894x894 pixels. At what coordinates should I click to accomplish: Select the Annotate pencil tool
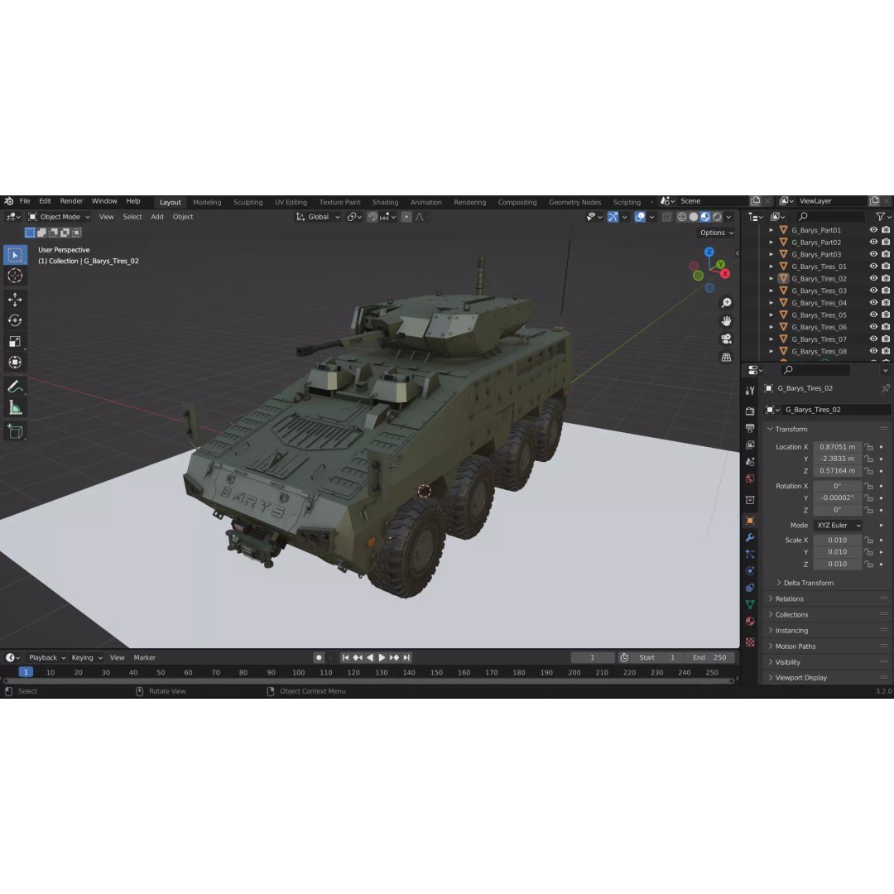[16, 387]
